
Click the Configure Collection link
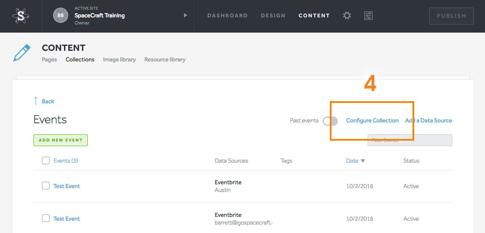(x=372, y=121)
